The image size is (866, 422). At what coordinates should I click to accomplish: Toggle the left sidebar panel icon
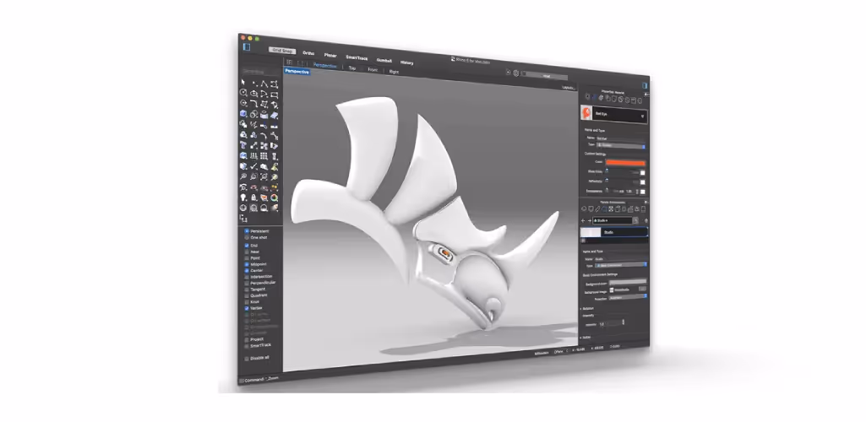coord(247,46)
